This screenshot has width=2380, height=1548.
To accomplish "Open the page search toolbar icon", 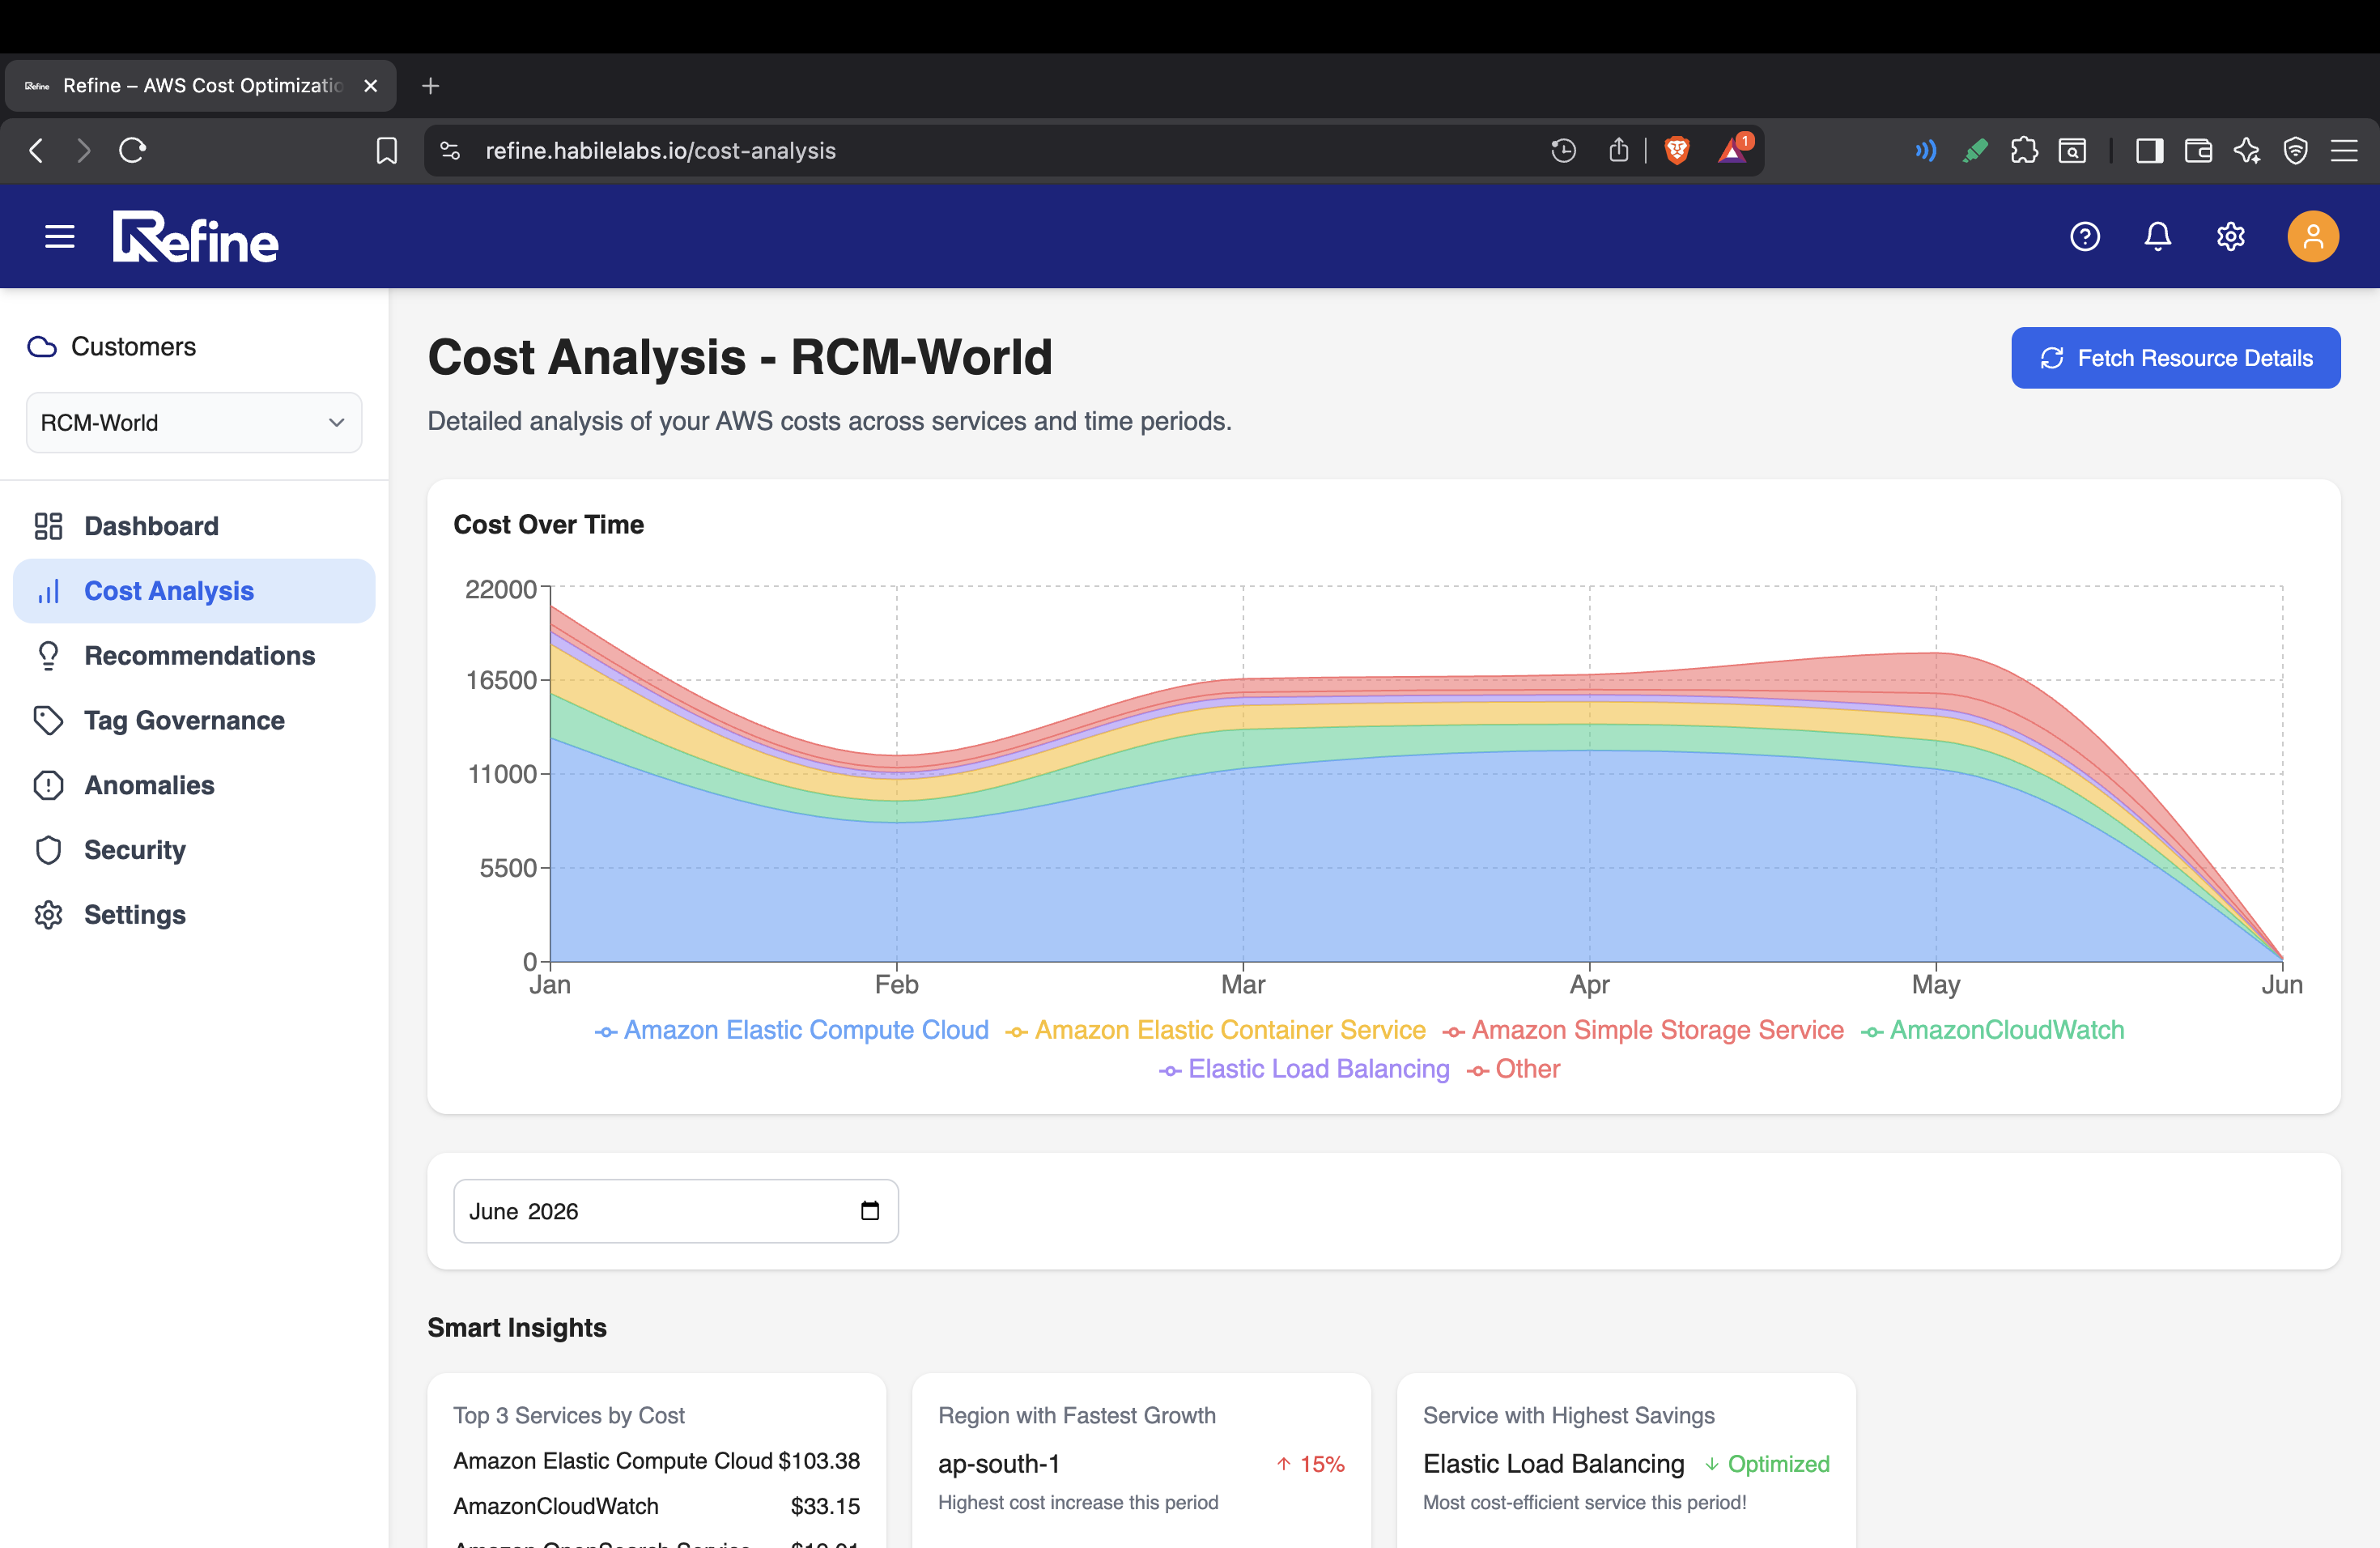I will 2072,151.
